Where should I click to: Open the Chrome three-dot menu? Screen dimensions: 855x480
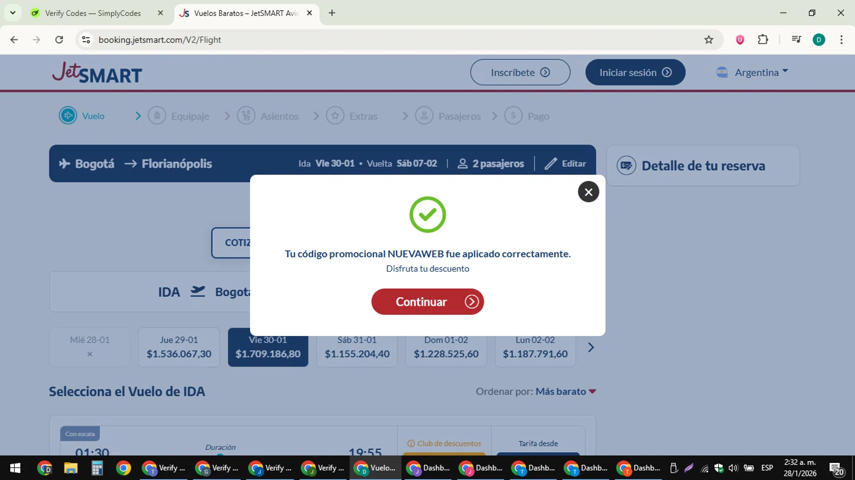pyautogui.click(x=841, y=40)
